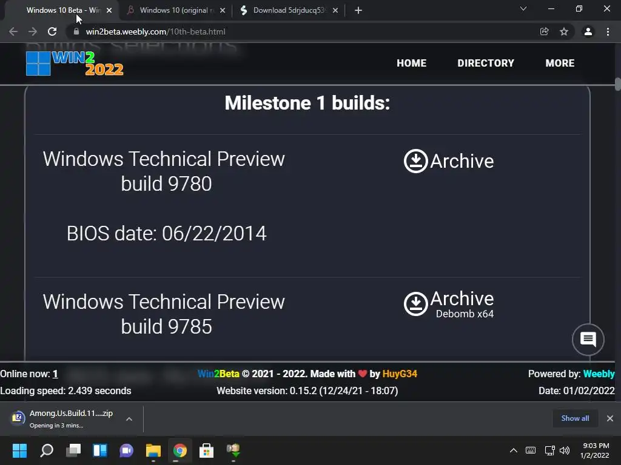The width and height of the screenshot is (621, 465).
Task: Close the Download 5drjducq tab
Action: [335, 10]
